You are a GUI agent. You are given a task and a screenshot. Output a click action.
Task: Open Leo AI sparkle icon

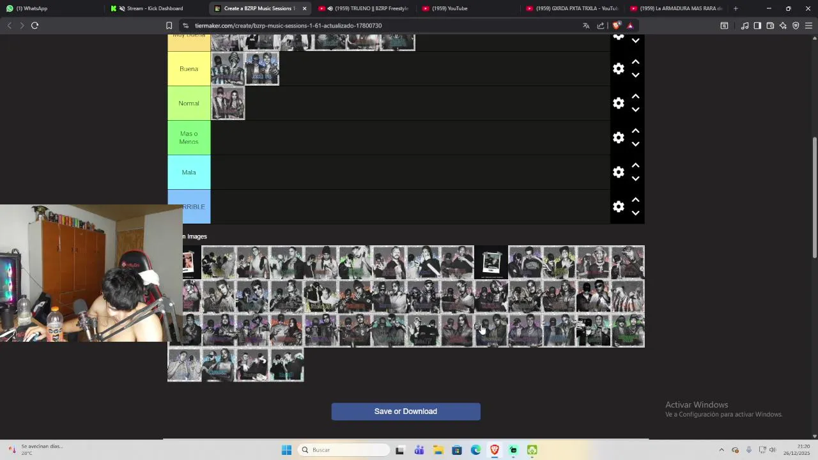(783, 26)
